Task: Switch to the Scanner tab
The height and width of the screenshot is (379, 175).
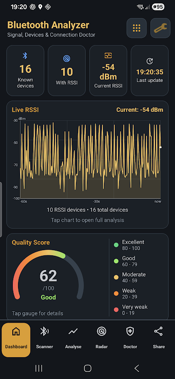Action: tap(45, 340)
